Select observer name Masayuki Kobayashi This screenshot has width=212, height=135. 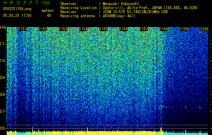coord(121,4)
